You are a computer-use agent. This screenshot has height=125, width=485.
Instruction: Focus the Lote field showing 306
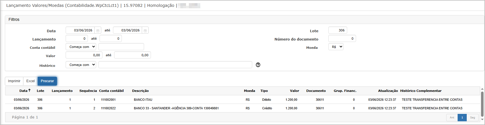click(x=338, y=30)
